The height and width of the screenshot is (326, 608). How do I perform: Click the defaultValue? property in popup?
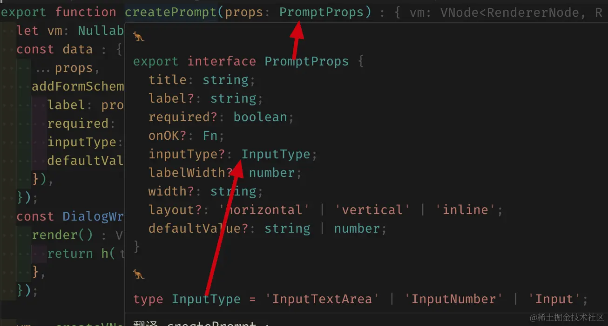tap(198, 228)
